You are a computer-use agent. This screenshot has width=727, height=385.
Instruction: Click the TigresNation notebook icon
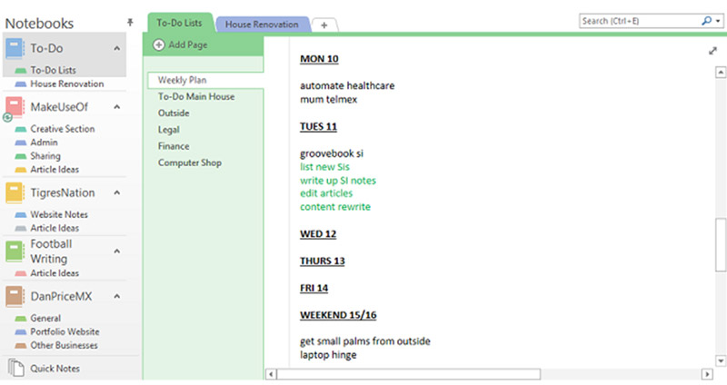[x=15, y=193]
